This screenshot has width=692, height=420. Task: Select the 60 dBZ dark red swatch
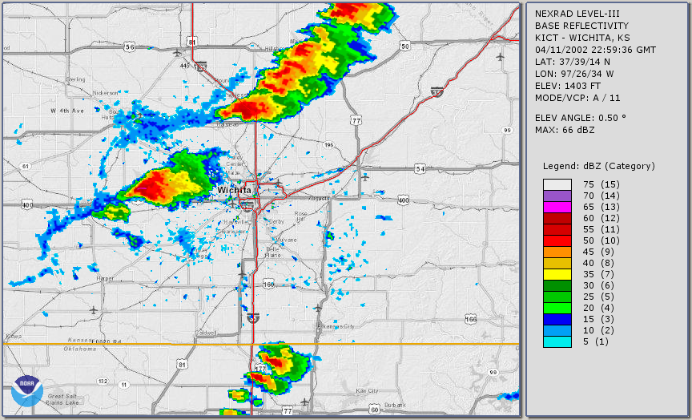click(557, 219)
